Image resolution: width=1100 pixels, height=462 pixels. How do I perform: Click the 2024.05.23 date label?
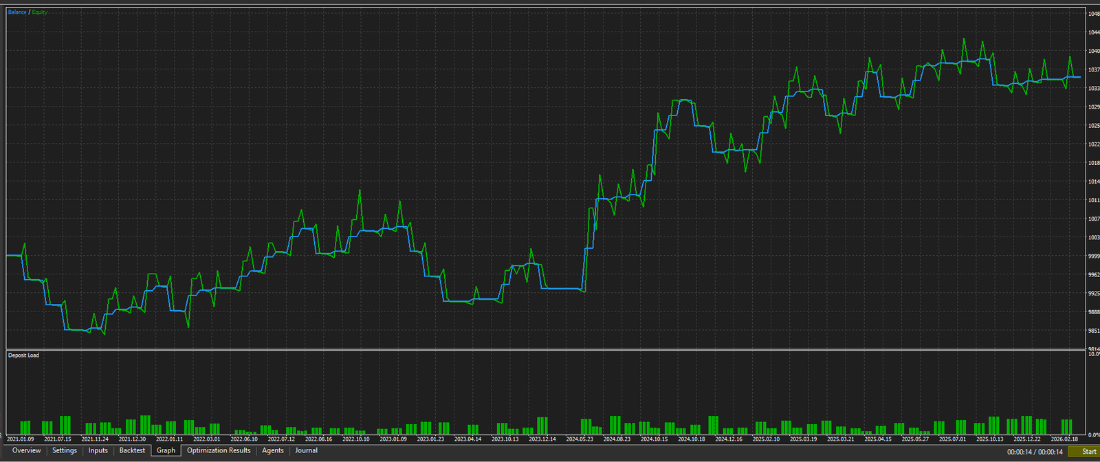(x=580, y=439)
